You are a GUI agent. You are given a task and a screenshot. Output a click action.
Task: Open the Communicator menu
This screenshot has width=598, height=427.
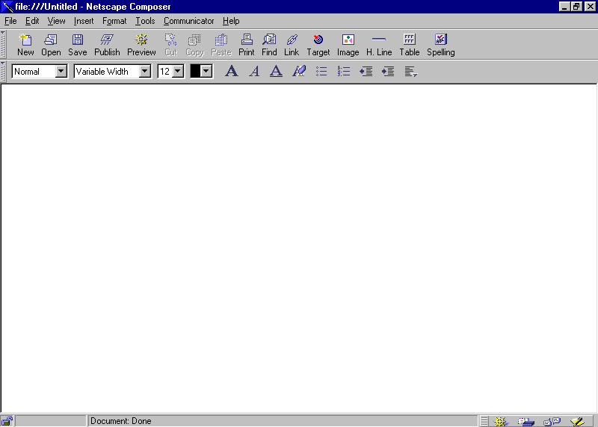(x=188, y=21)
